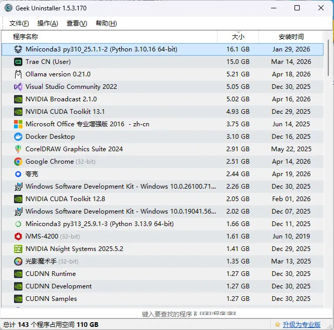Click the Docker Desktop whale icon
Image resolution: width=334 pixels, height=330 pixels.
coord(18,137)
